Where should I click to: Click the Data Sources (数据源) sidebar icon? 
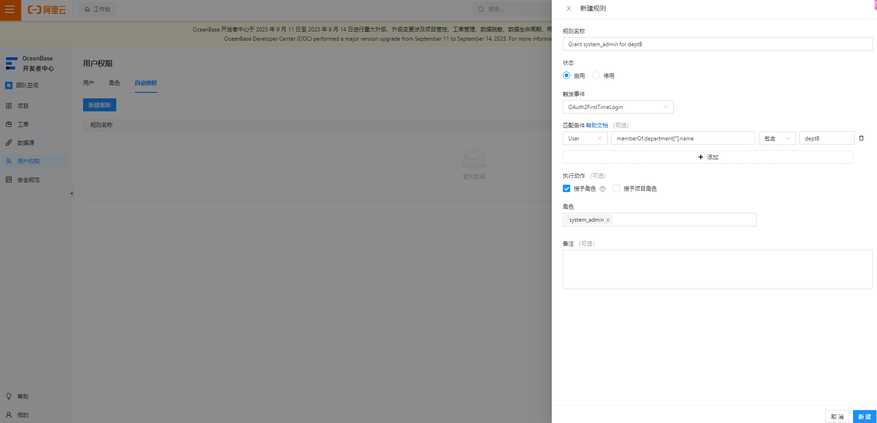point(9,143)
